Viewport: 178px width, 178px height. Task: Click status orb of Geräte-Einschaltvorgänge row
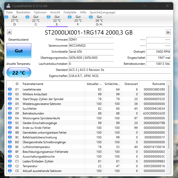[x=10, y=123]
